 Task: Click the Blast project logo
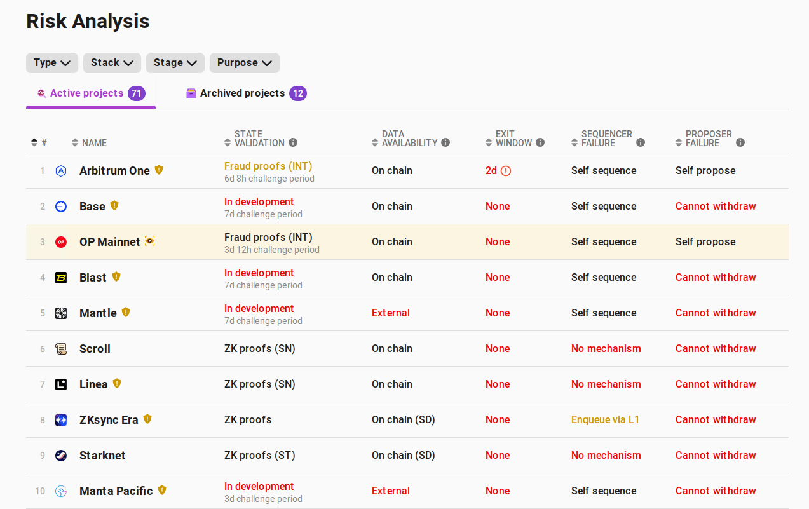61,278
